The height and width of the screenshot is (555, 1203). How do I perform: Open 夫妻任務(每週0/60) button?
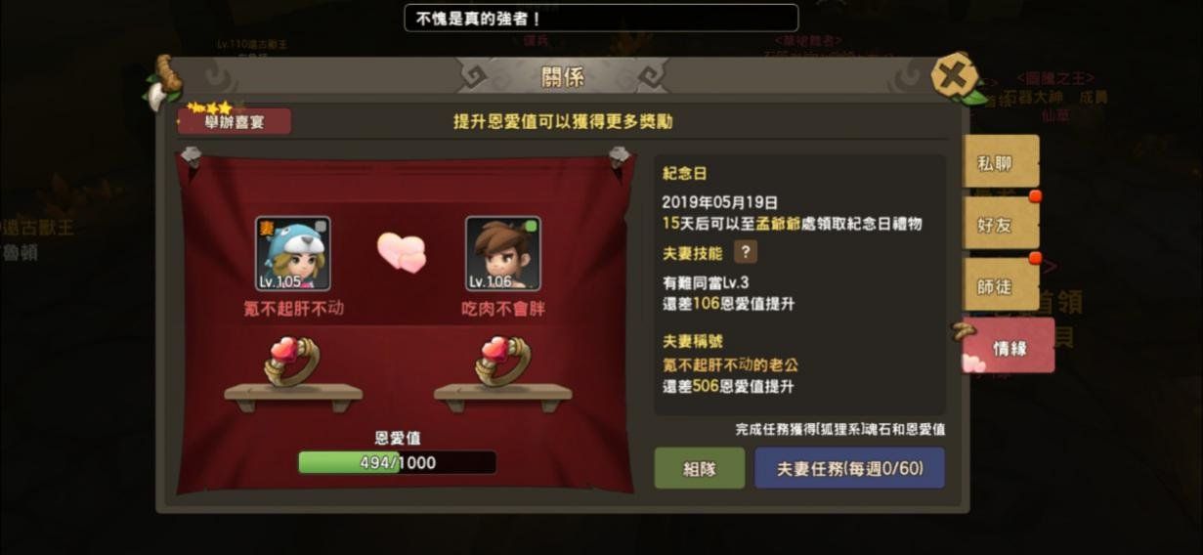[x=849, y=468]
